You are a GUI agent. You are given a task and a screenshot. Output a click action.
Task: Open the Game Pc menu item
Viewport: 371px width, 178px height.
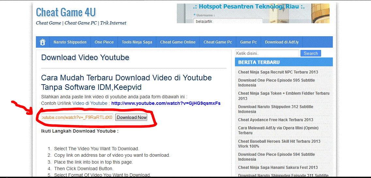pos(248,42)
